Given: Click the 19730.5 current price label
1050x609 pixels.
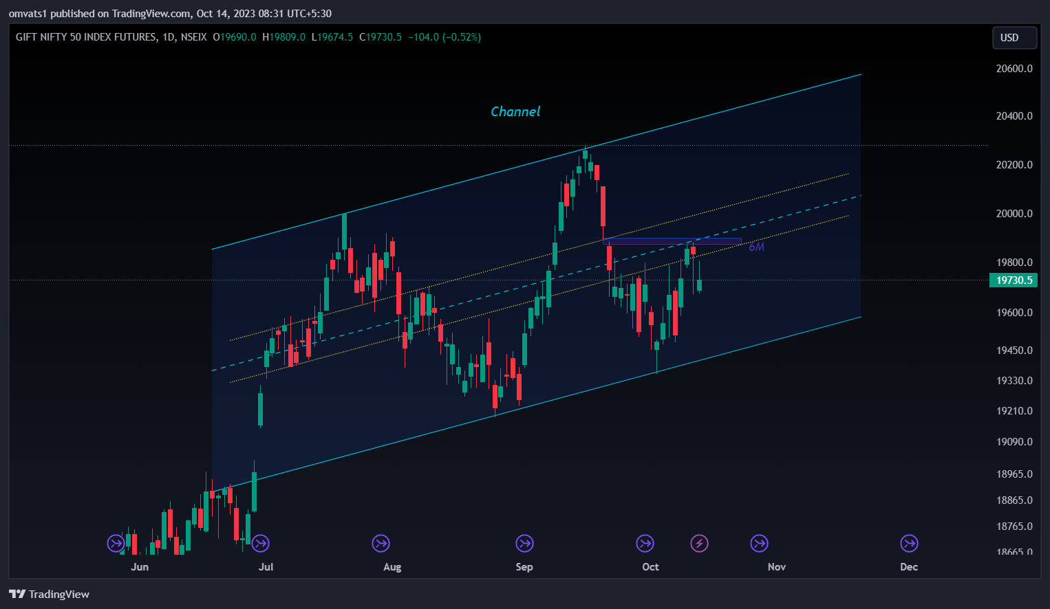Looking at the screenshot, I should point(1013,280).
